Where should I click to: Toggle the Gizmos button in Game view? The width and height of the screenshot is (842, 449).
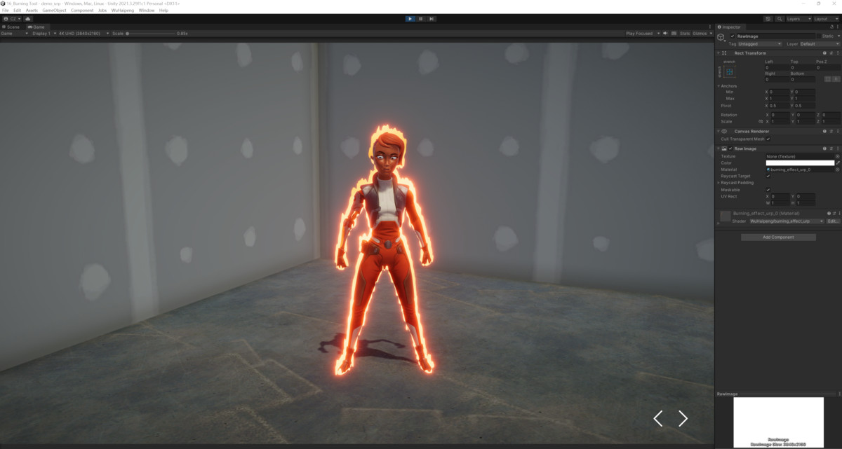[x=700, y=34]
